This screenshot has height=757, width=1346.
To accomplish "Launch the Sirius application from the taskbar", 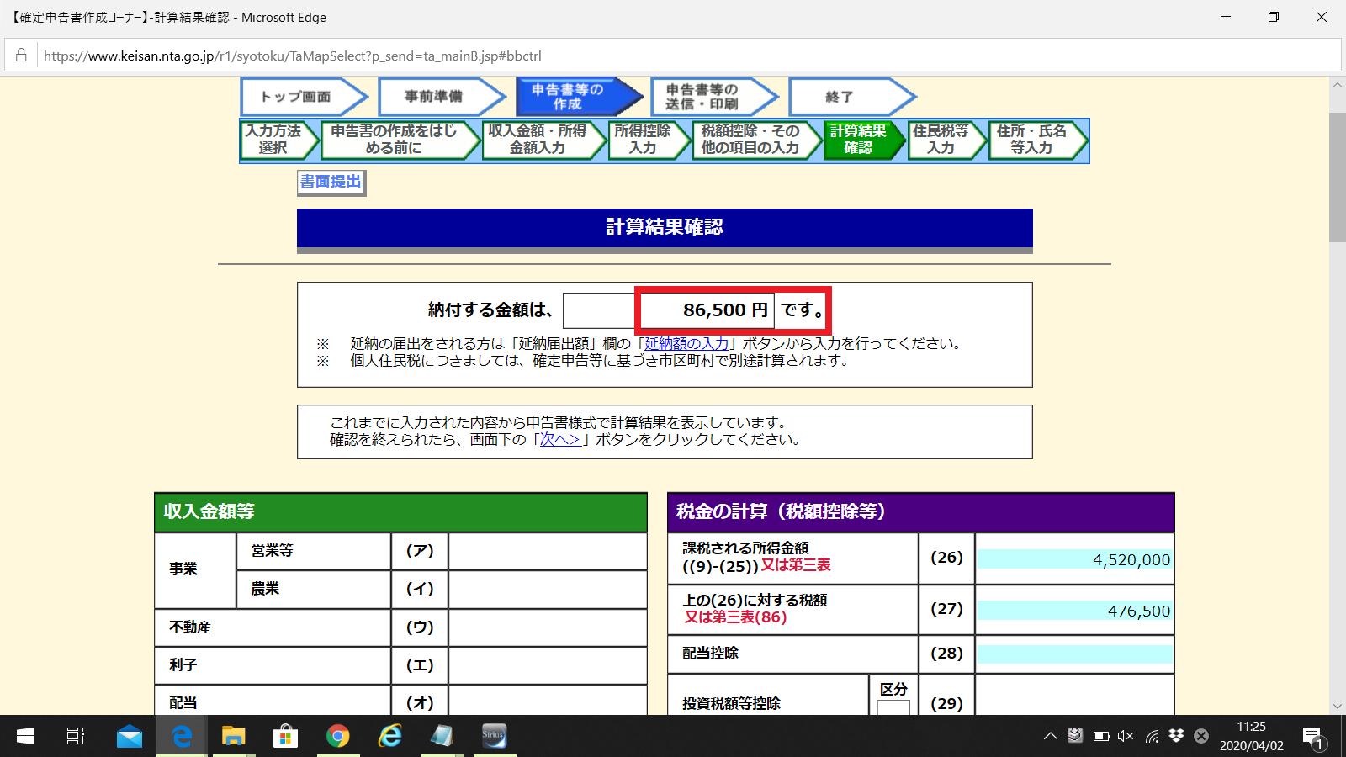I will tap(494, 736).
